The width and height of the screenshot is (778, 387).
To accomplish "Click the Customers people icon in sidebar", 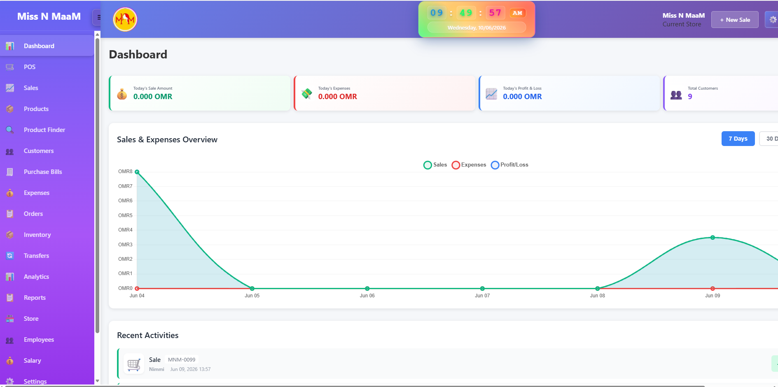I will click(10, 151).
